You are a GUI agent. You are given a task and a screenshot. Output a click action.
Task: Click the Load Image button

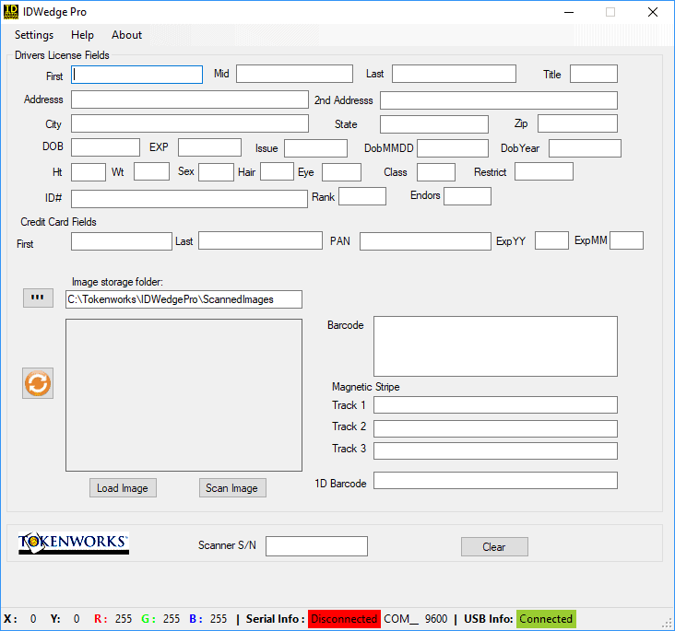click(x=123, y=488)
